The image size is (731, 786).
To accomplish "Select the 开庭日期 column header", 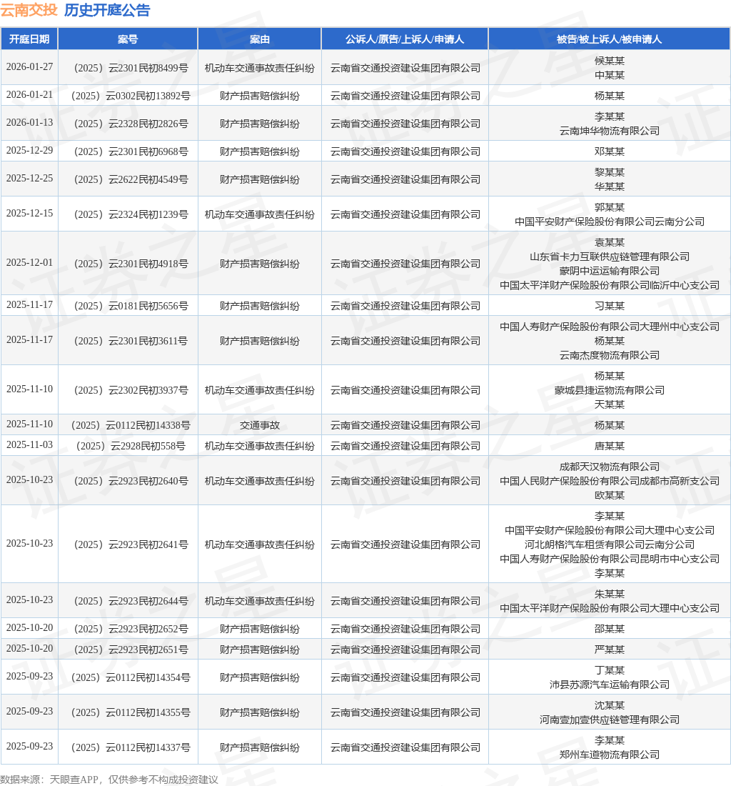I will click(x=29, y=39).
